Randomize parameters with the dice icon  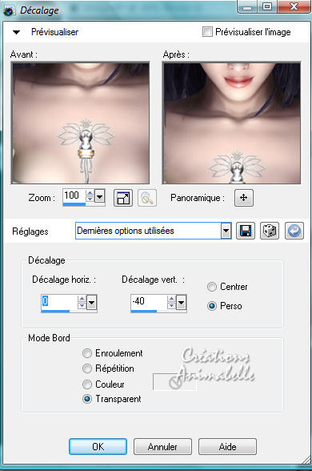coord(270,231)
